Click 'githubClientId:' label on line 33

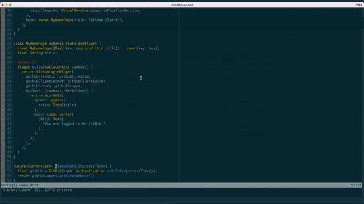click(42, 76)
